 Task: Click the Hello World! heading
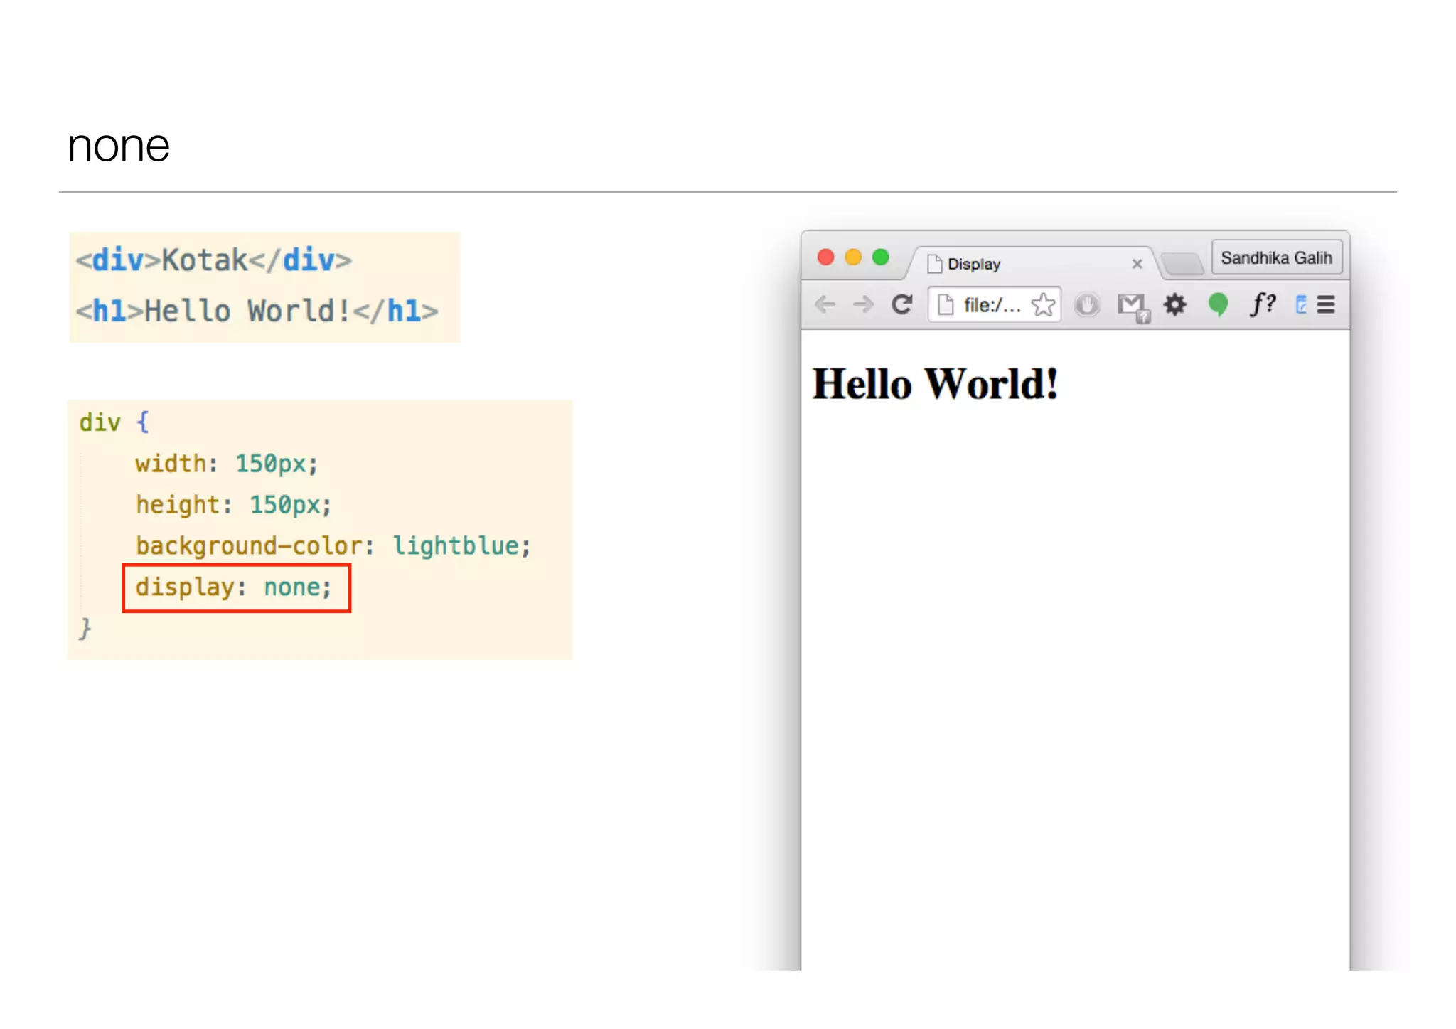point(935,384)
